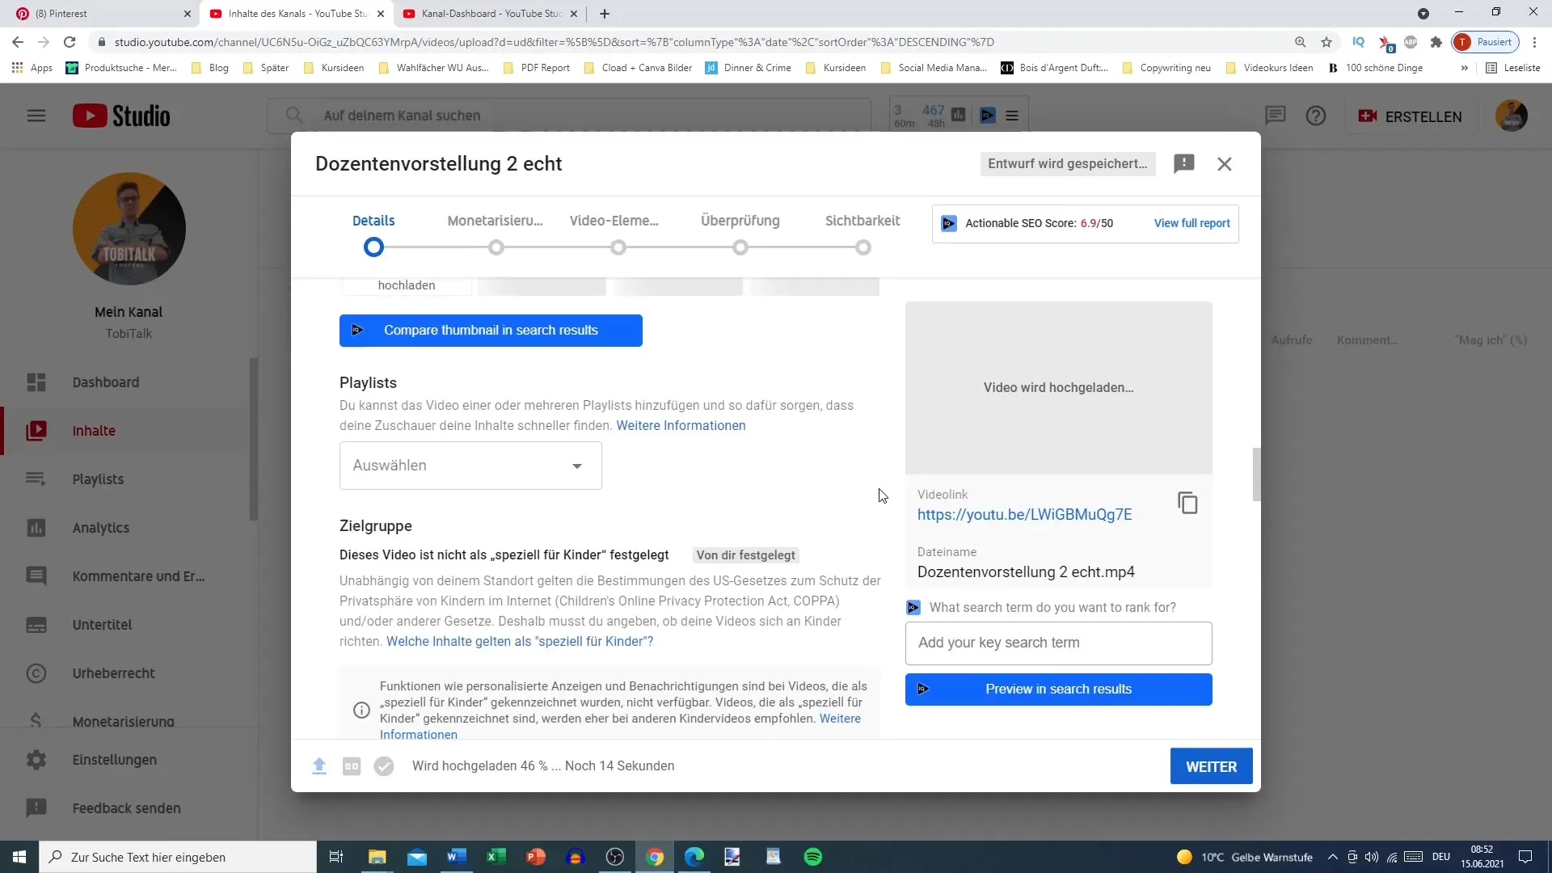Viewport: 1552px width, 873px height.
Task: Select the Details tab
Action: click(373, 221)
